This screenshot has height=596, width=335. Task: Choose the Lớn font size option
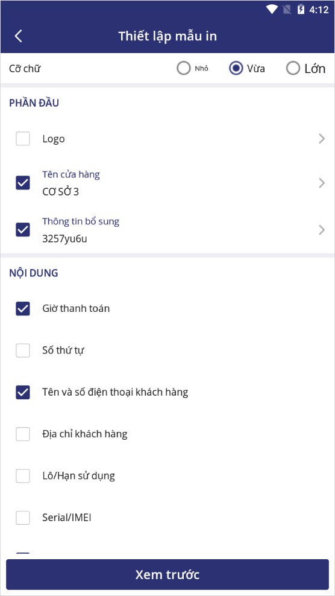tap(293, 69)
